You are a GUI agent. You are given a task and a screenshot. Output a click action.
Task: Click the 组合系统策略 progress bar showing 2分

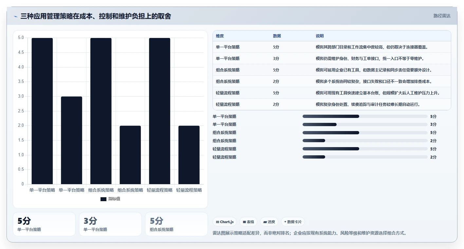[365, 141]
